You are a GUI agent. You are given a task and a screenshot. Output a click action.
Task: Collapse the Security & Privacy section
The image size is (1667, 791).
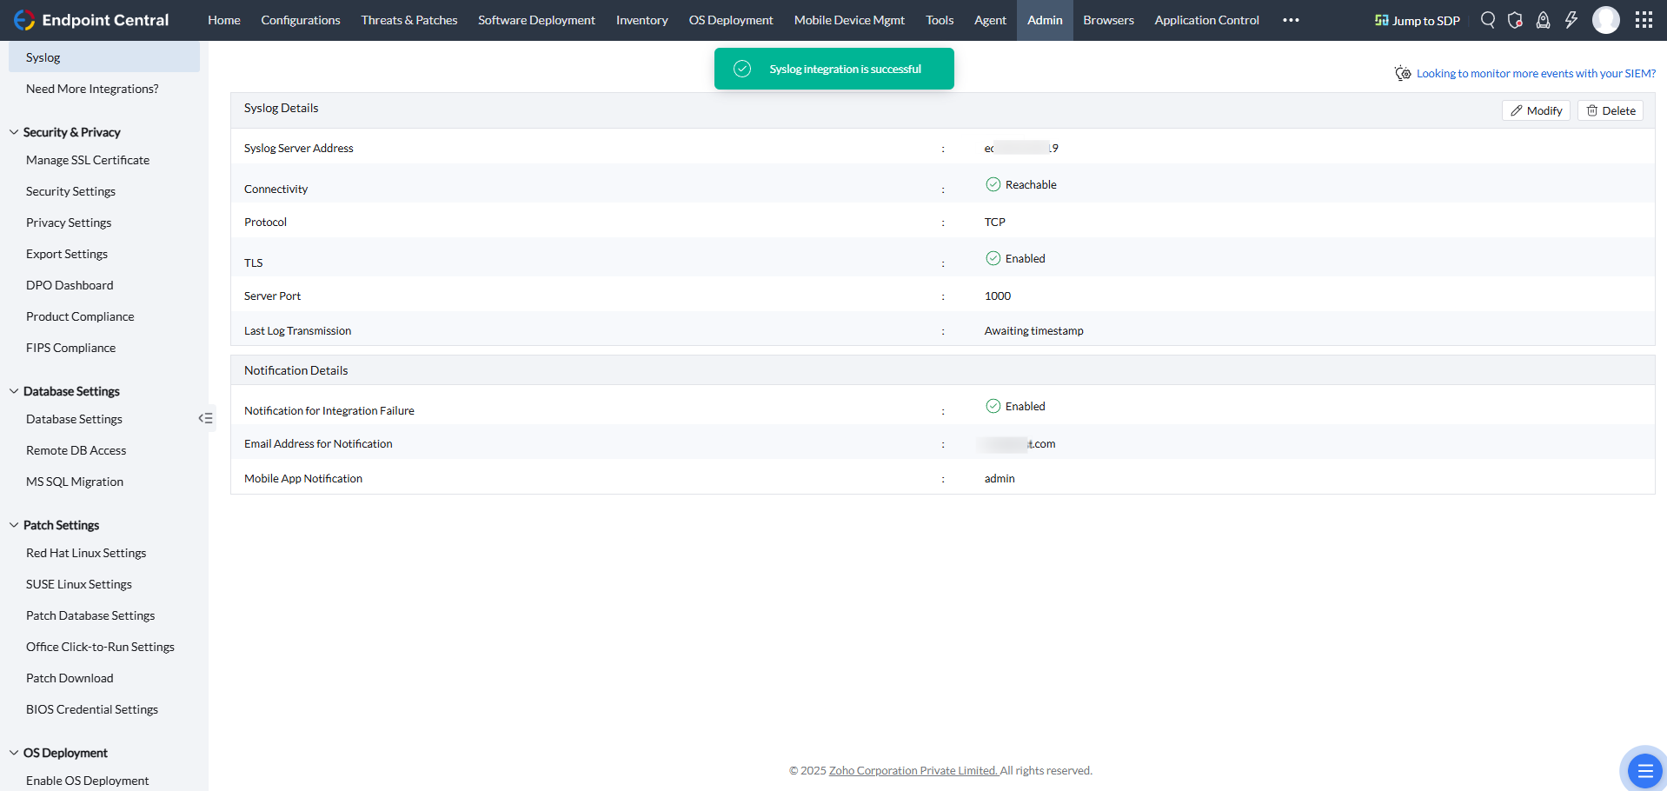pos(13,131)
